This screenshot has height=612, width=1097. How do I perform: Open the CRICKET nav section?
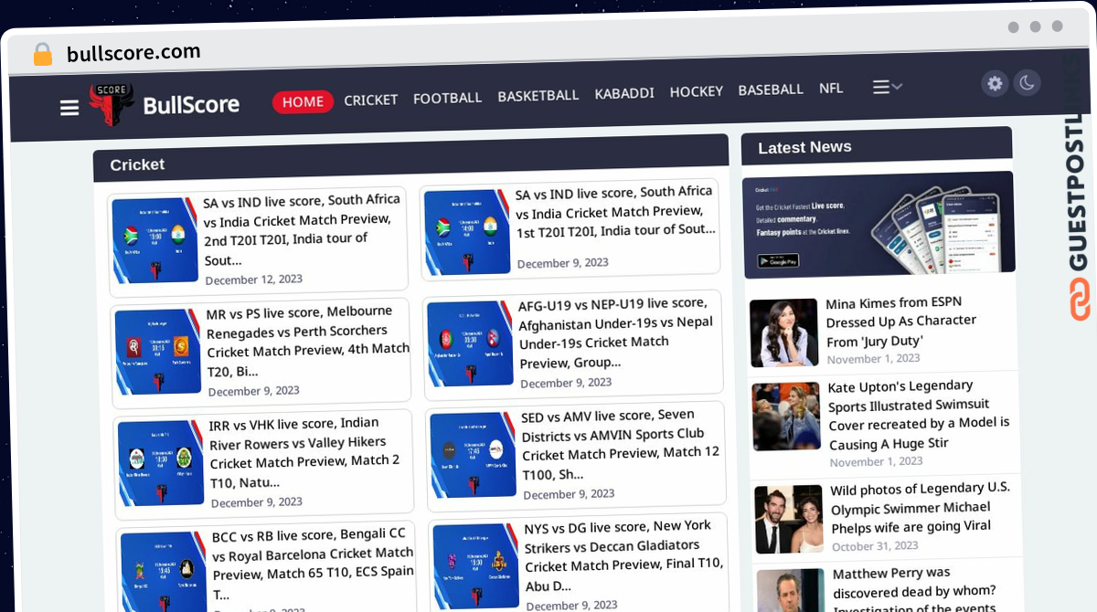(x=370, y=100)
